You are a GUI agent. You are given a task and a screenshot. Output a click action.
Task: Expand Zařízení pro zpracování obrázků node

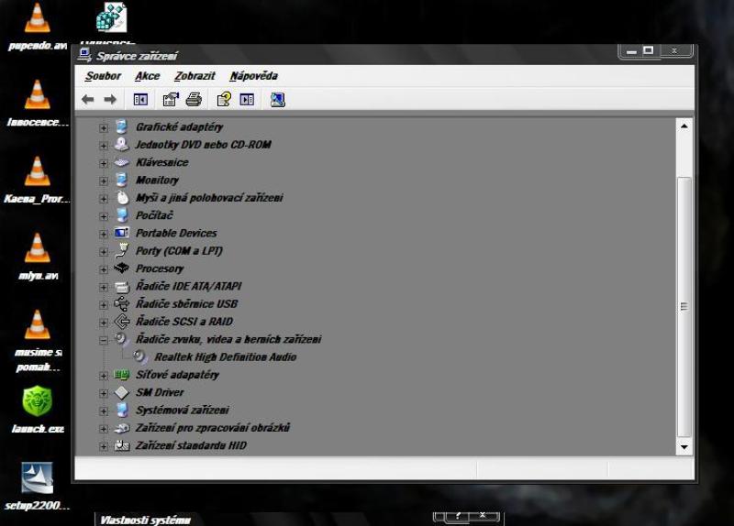coord(104,429)
